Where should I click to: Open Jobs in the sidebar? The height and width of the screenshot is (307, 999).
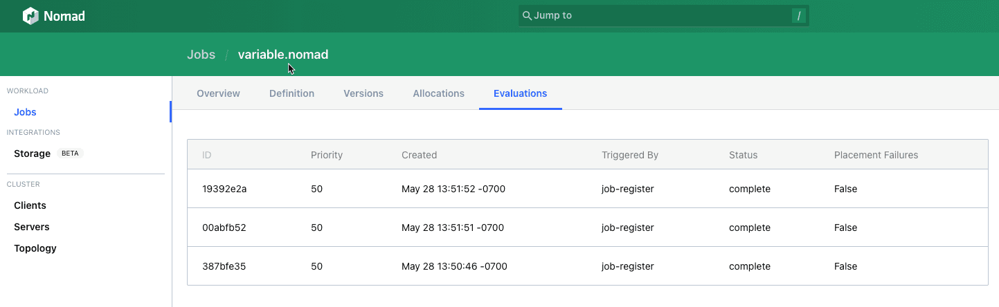(25, 112)
